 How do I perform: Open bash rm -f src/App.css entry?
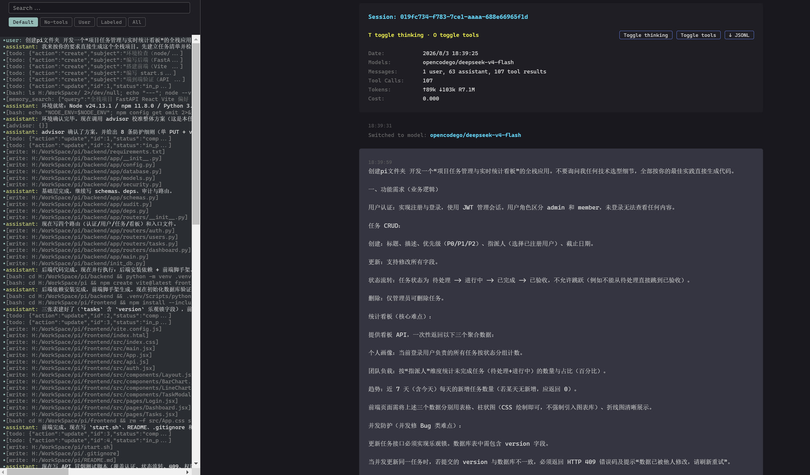point(98,421)
